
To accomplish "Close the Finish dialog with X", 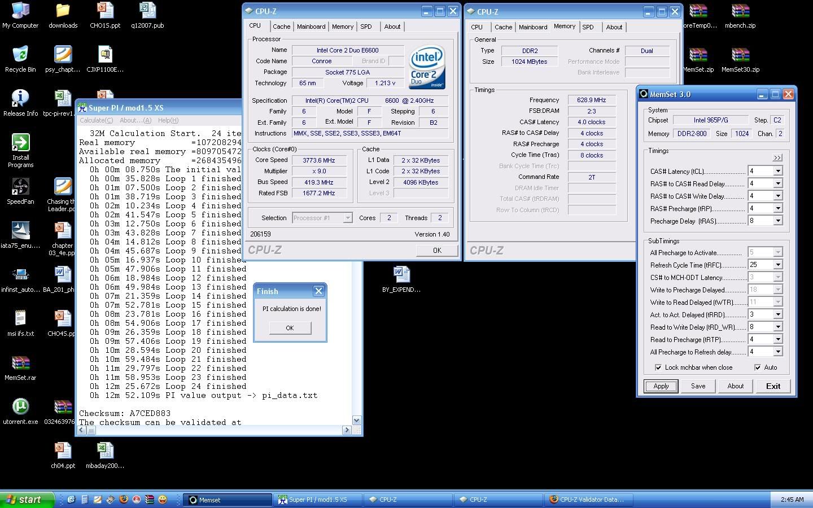I will click(x=318, y=291).
